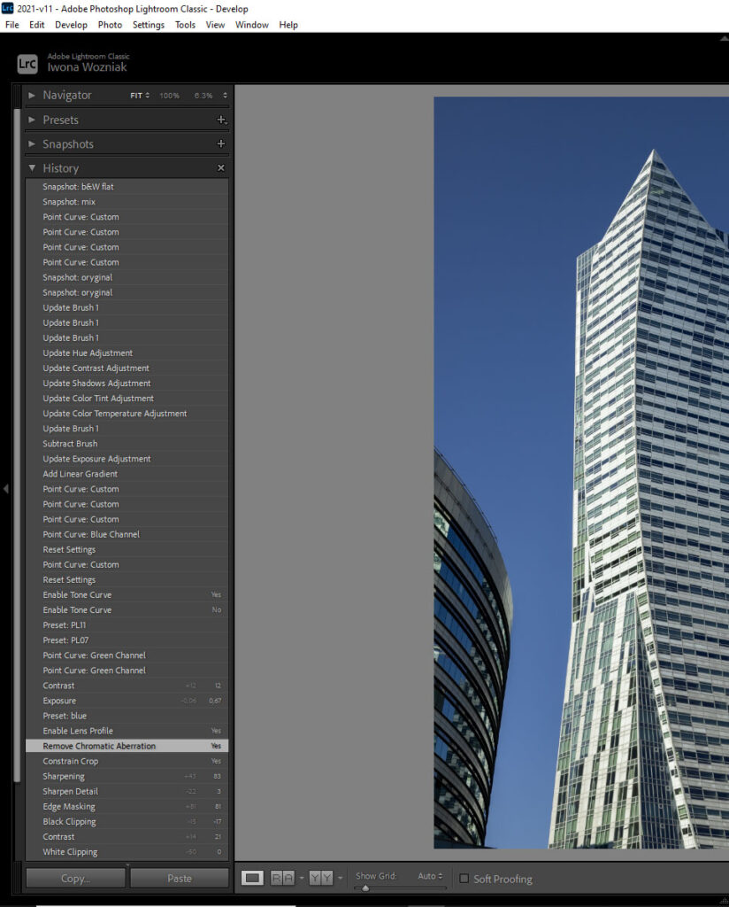
Task: Collapse the left panel group with the side arrow
Action: 4,490
